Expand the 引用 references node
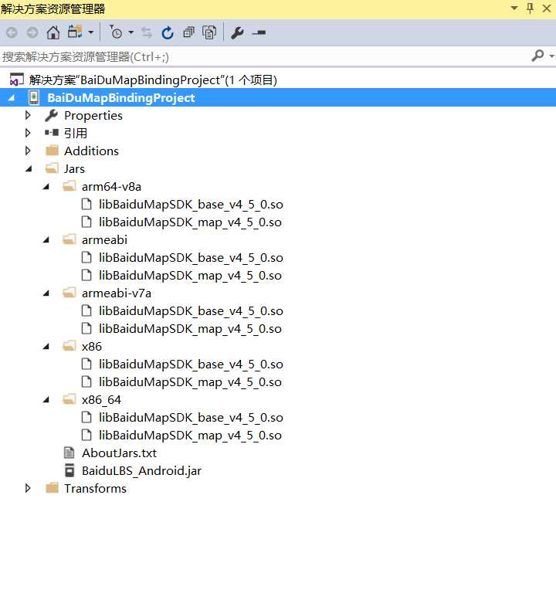556x590 pixels. coord(28,133)
